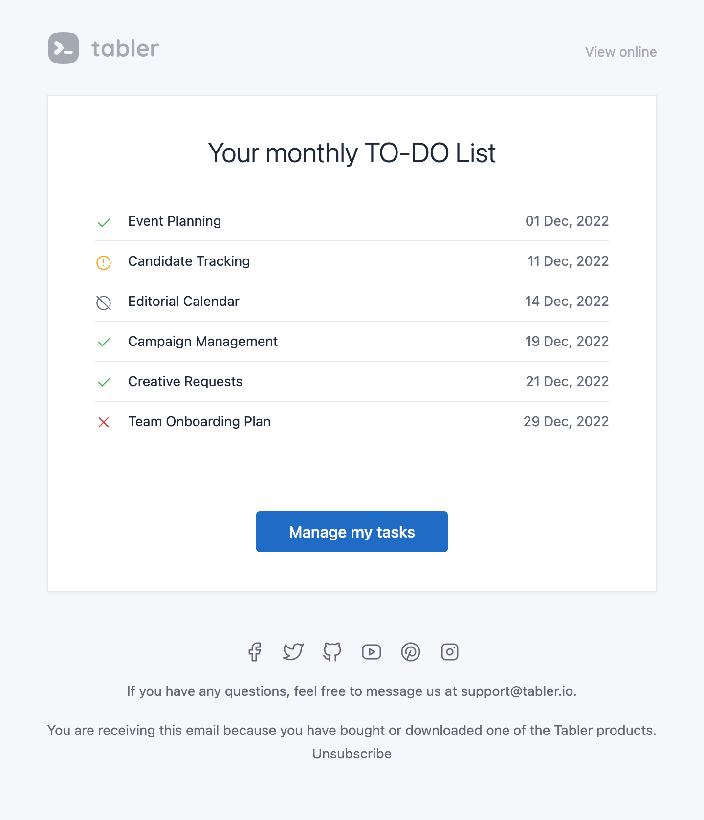Click the green check beside Campaign Management

[104, 342]
